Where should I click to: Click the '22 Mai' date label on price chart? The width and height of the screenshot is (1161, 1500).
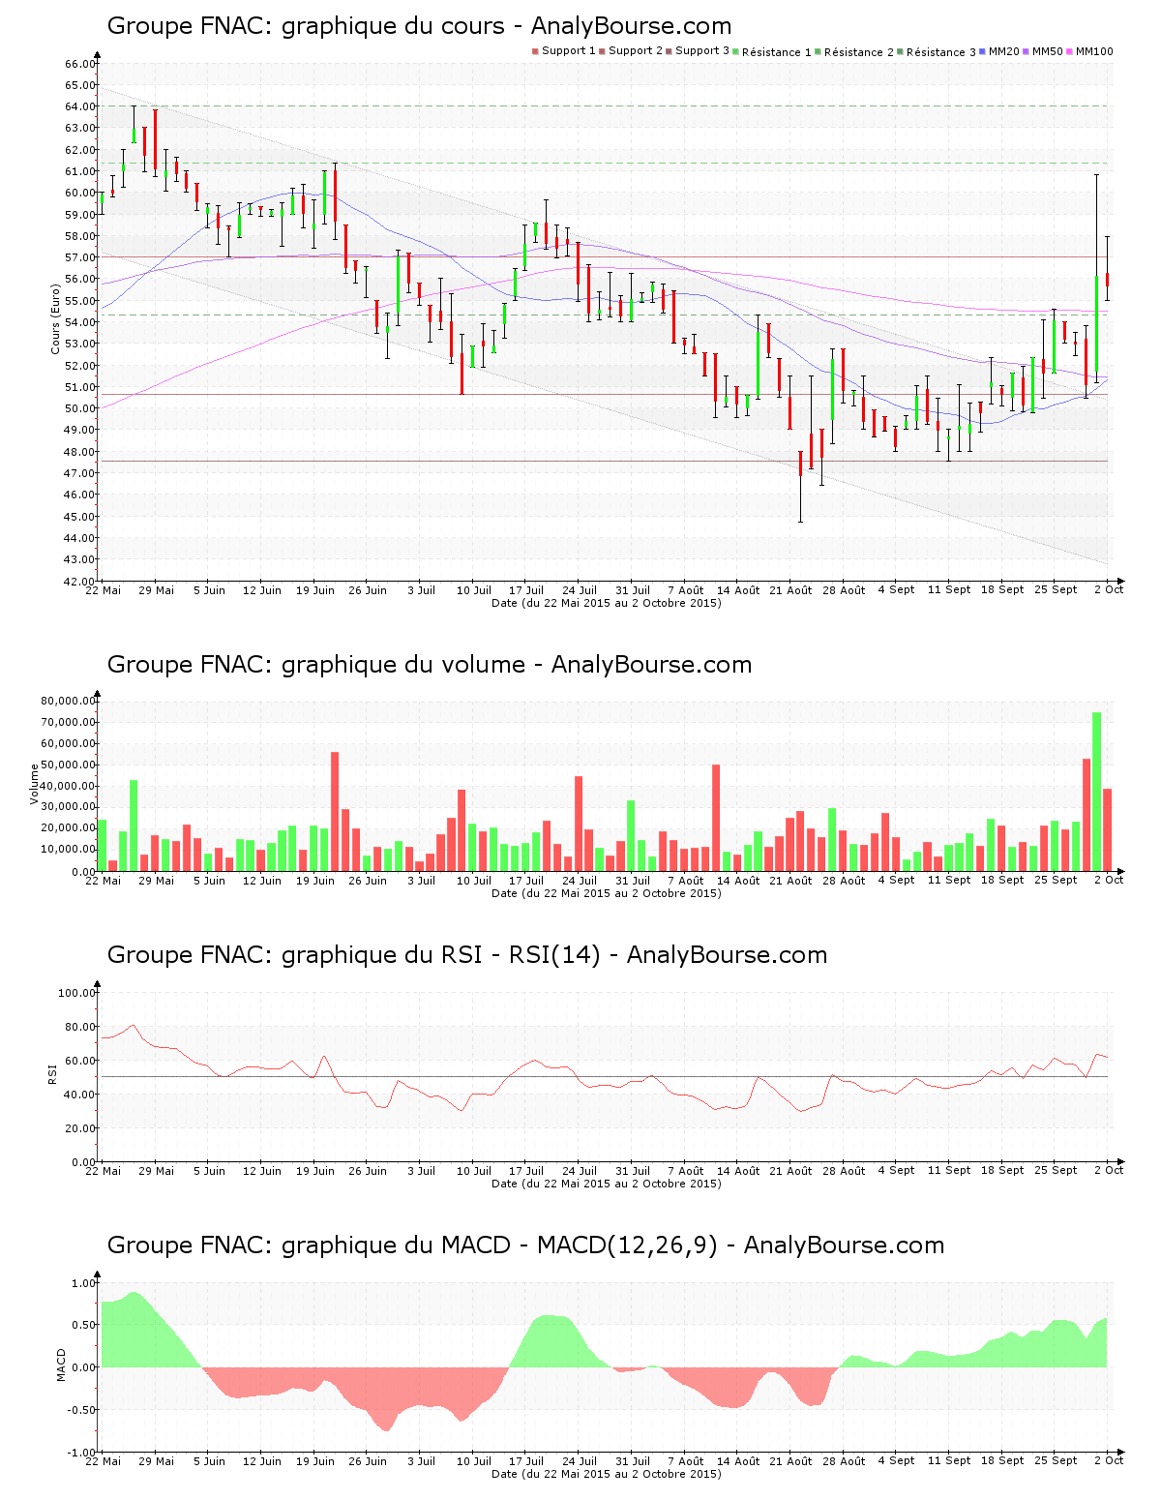tap(104, 590)
